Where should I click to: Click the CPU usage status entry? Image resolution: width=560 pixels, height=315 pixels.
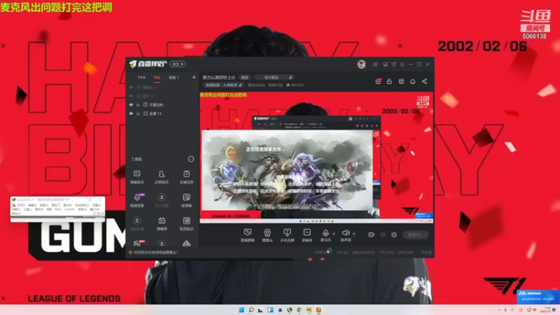click(x=387, y=253)
